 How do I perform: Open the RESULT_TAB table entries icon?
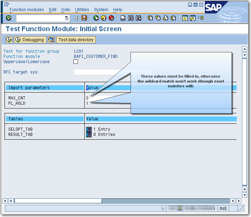click(x=89, y=134)
